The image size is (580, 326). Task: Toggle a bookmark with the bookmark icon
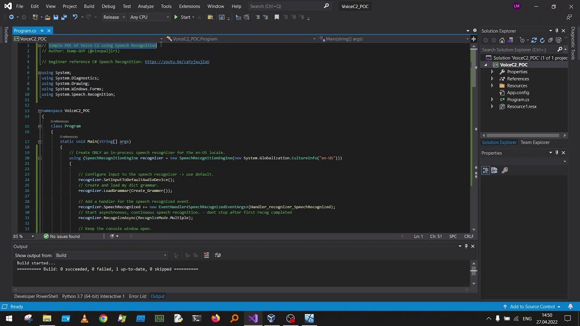coord(276,17)
